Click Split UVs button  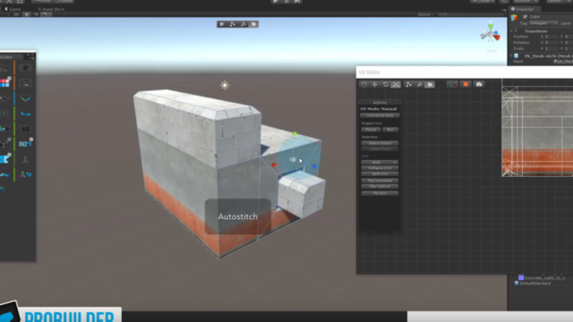pos(380,174)
